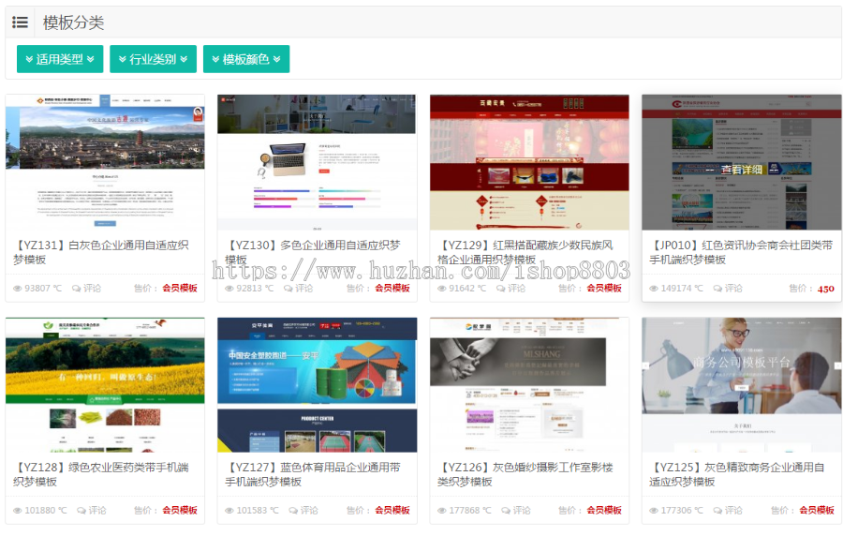Click the comment icon on the YZ126 card
The width and height of the screenshot is (843, 536).
[506, 510]
